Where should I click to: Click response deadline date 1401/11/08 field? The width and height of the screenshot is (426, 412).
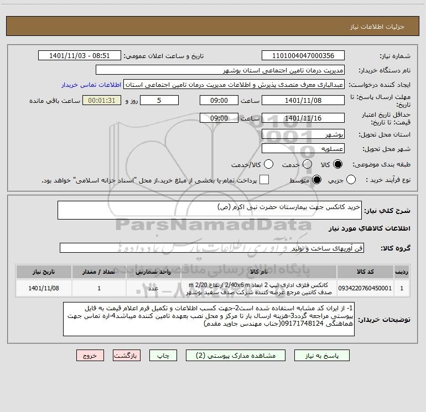coord(303,100)
